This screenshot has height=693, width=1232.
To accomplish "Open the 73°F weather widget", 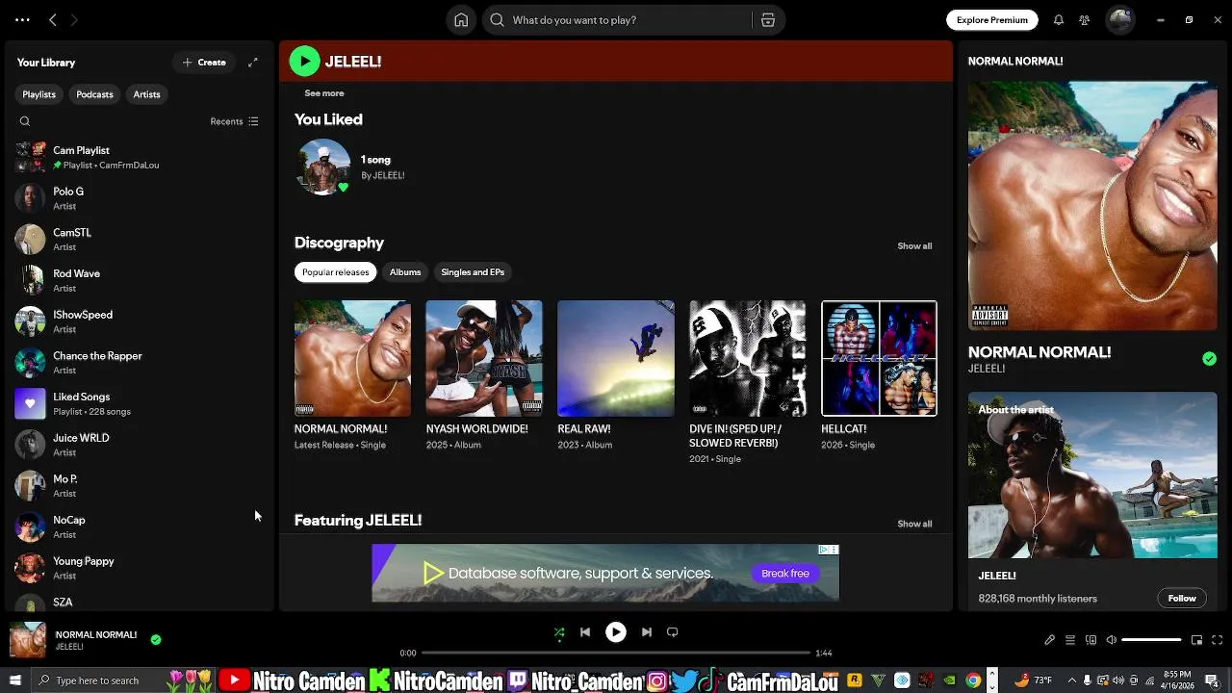I will point(1034,680).
